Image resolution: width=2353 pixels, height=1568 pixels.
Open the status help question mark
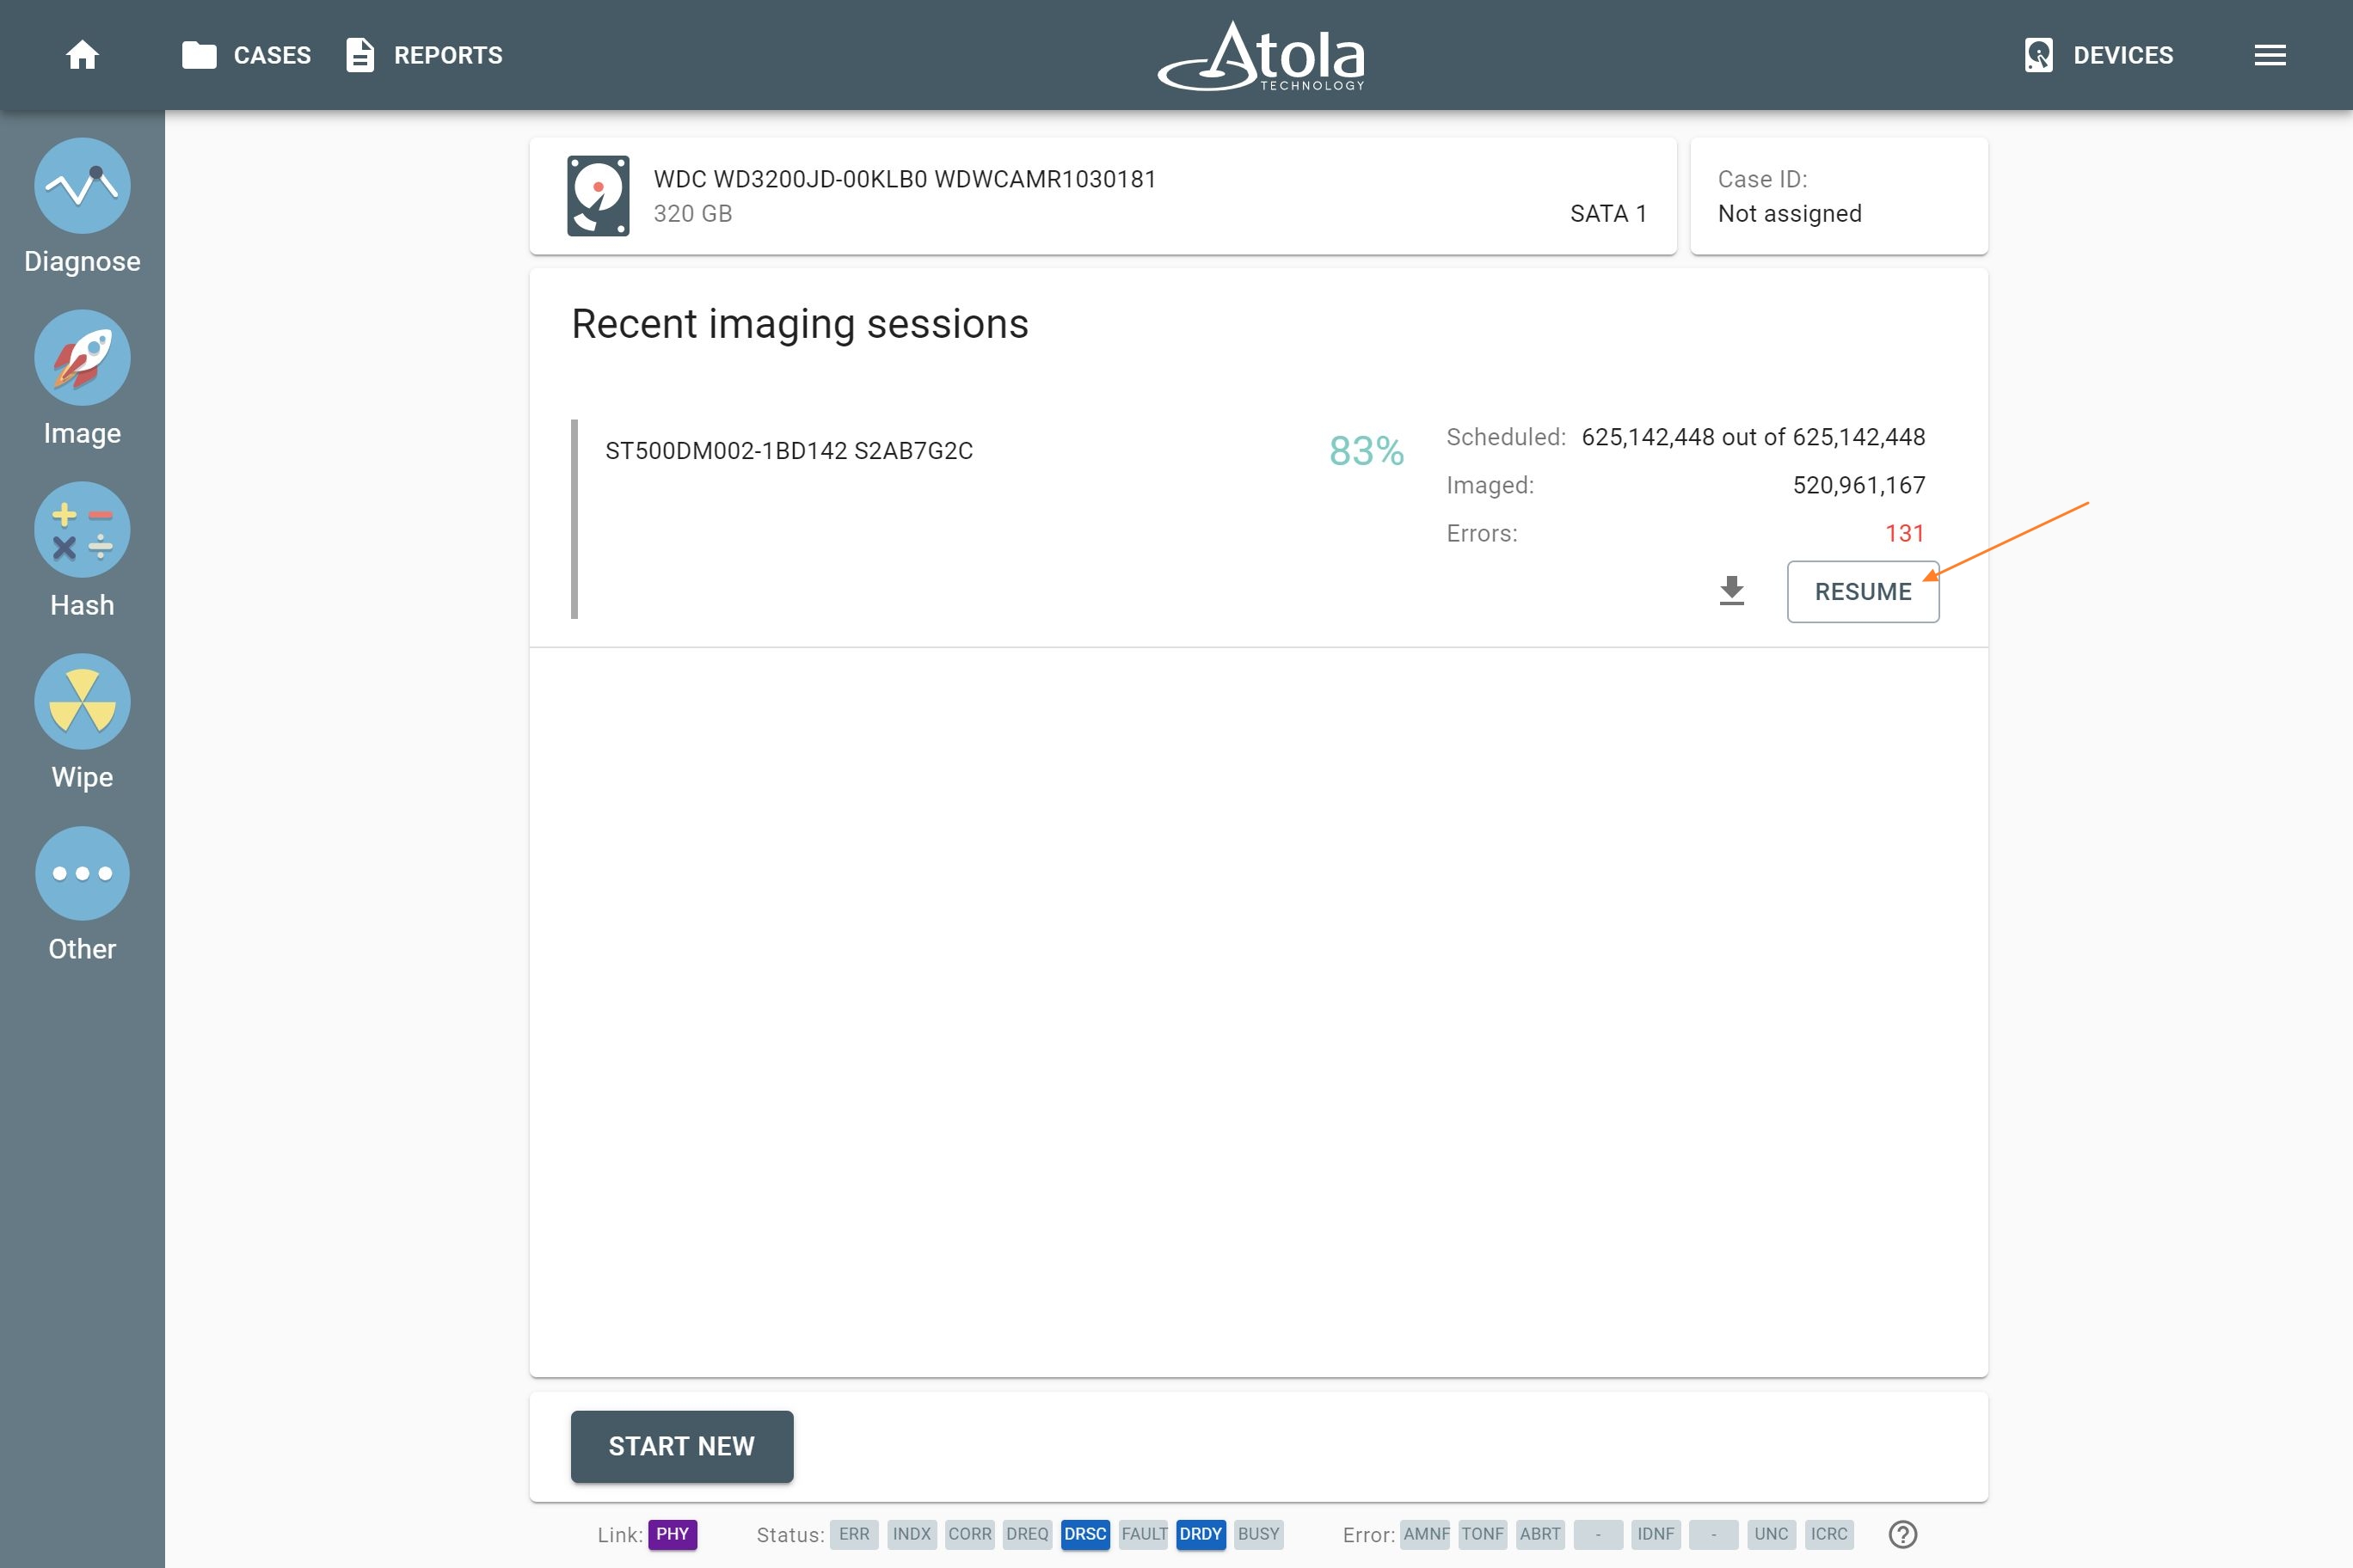(1903, 1534)
